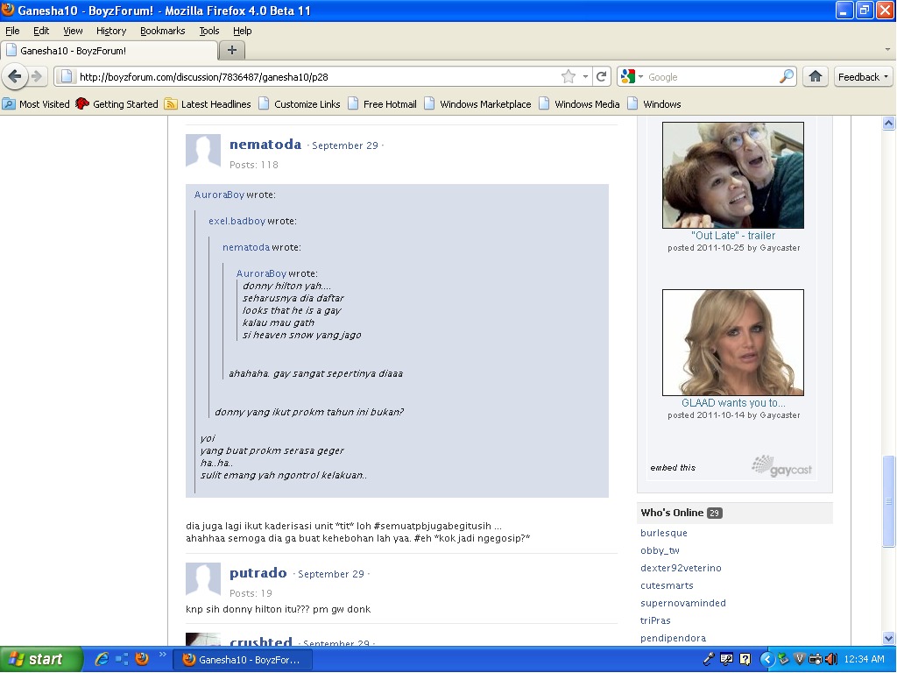The width and height of the screenshot is (897, 673).
Task: Open the Help menu
Action: [x=242, y=31]
